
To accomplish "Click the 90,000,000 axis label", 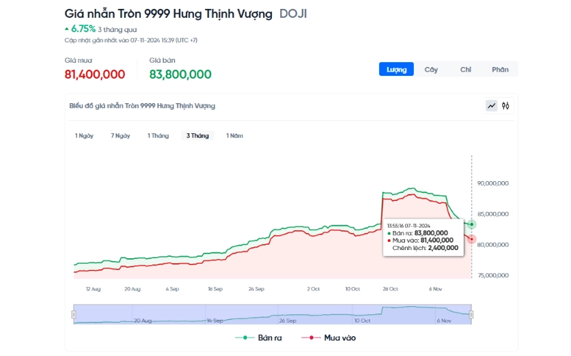I will pyautogui.click(x=492, y=183).
